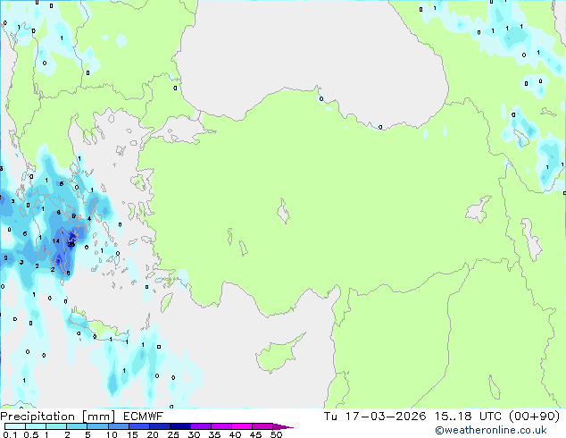Click the '20' legend scale label
The height and width of the screenshot is (438, 566).
point(153,434)
